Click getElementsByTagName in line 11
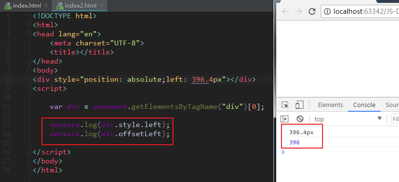399x182 pixels. 174,107
